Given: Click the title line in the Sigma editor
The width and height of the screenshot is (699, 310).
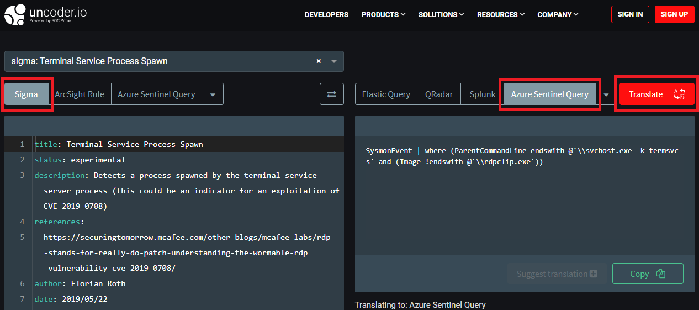Looking at the screenshot, I should click(x=119, y=144).
